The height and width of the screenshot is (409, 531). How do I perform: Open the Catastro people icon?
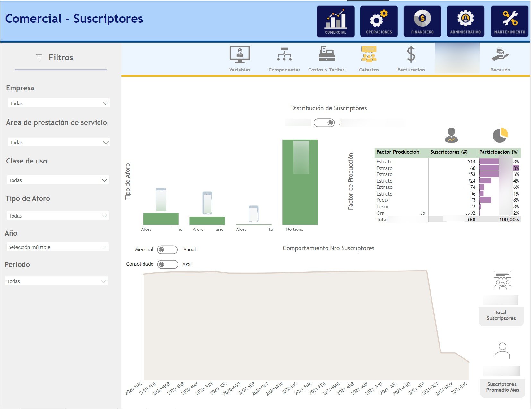pos(369,54)
